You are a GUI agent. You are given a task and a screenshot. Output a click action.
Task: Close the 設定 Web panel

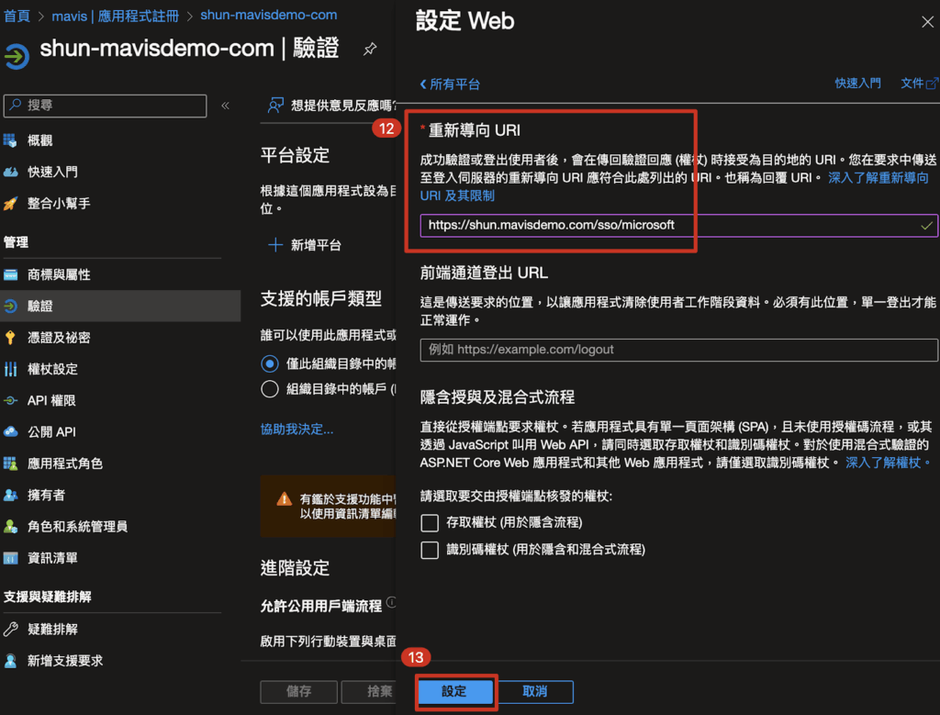[x=926, y=22]
